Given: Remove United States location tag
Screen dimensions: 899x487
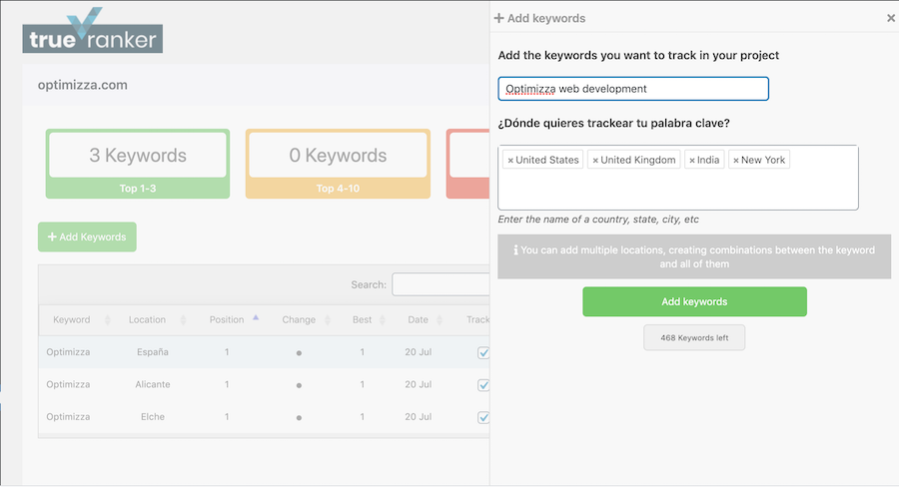Looking at the screenshot, I should pyautogui.click(x=510, y=161).
